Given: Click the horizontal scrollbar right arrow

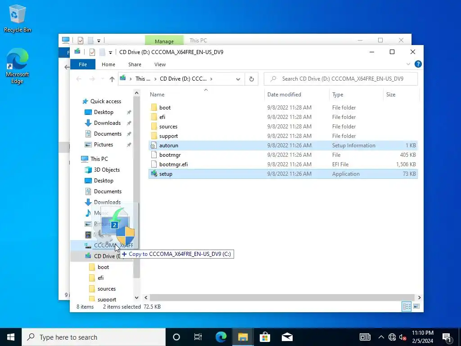Looking at the screenshot, I should pos(419,297).
